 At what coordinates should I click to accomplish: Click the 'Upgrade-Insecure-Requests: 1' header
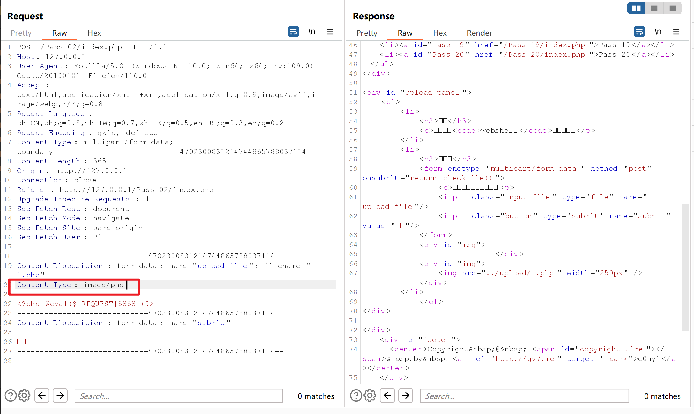tap(83, 199)
